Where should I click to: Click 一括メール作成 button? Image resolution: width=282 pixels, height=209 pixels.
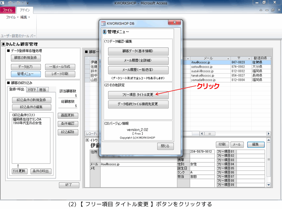click(60, 67)
